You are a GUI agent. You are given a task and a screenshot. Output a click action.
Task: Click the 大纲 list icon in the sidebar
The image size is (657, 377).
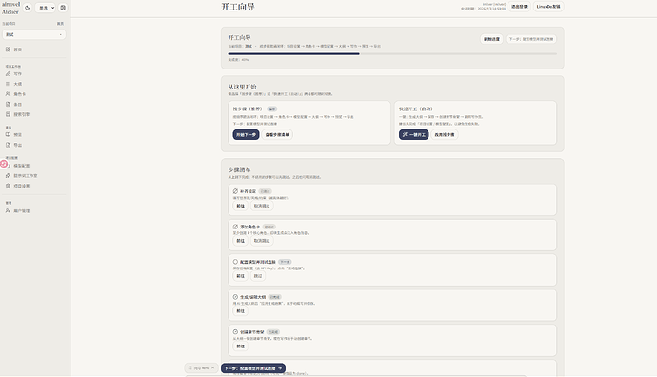(8, 84)
